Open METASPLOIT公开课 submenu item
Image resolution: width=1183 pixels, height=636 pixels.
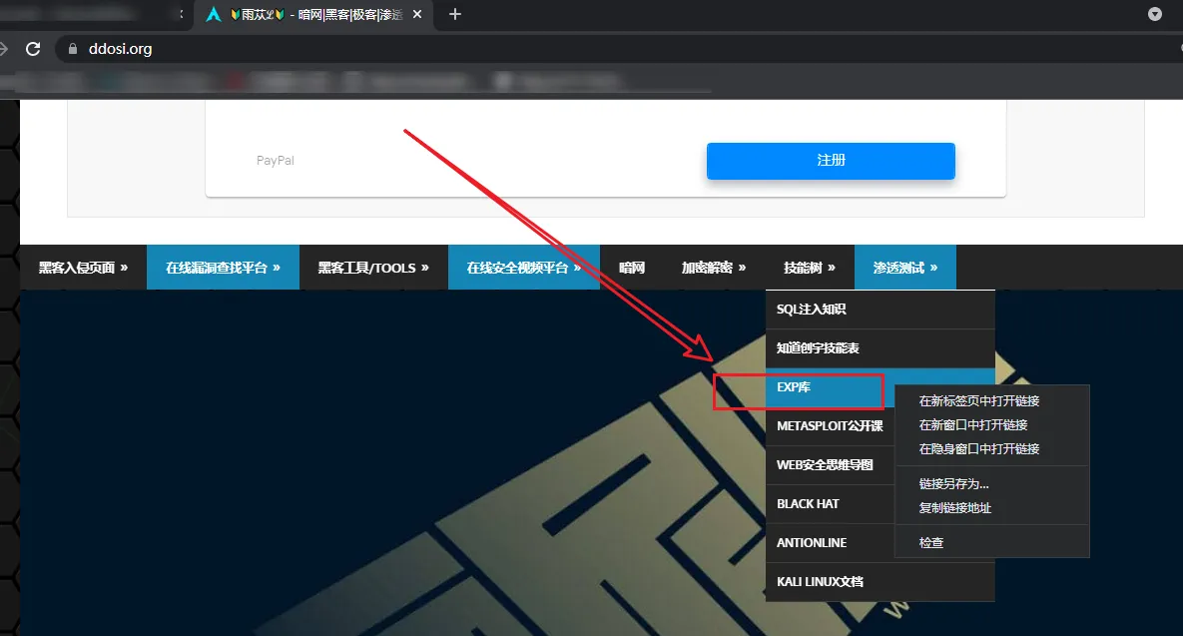pyautogui.click(x=830, y=426)
